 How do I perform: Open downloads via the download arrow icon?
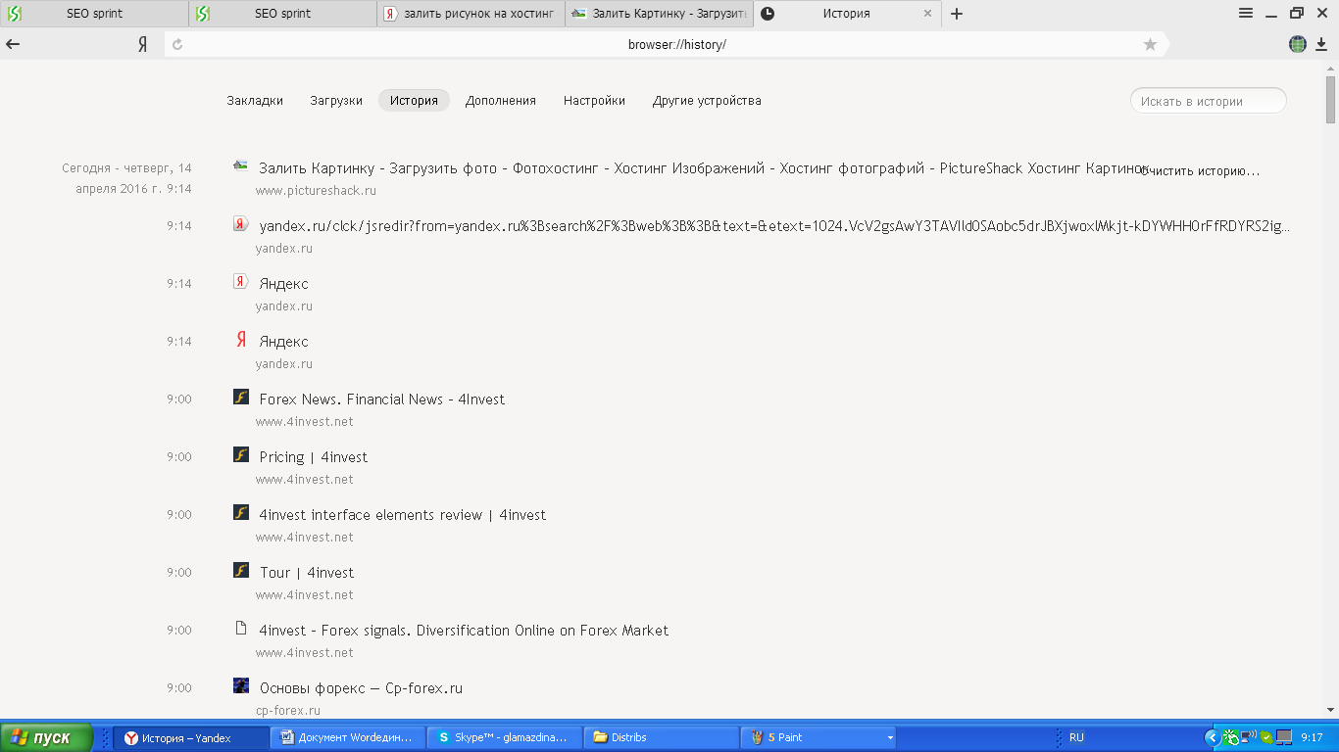(x=1321, y=44)
